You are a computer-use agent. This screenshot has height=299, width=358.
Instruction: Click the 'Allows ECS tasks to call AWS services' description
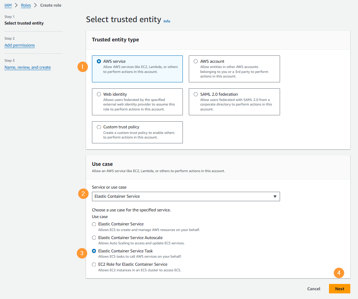[140, 257]
